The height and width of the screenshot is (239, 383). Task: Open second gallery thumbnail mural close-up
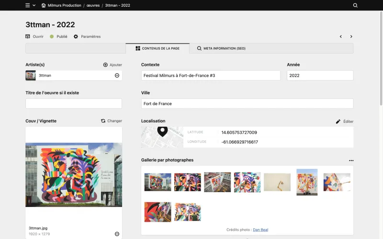coord(188,182)
